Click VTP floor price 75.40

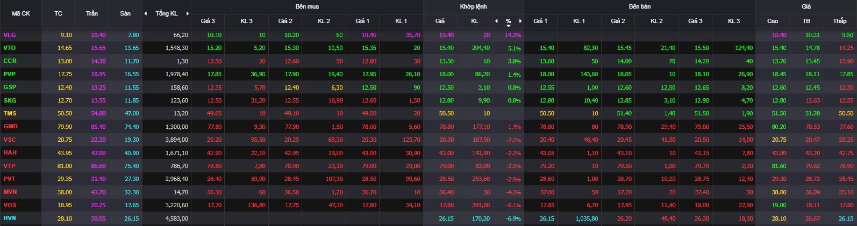pyautogui.click(x=132, y=166)
